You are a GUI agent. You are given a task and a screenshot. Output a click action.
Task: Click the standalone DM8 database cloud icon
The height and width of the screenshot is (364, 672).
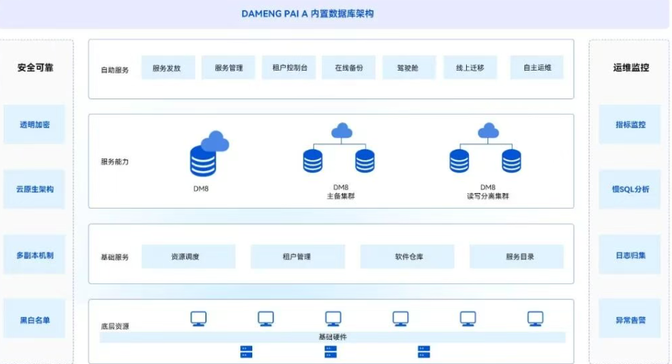click(x=207, y=154)
